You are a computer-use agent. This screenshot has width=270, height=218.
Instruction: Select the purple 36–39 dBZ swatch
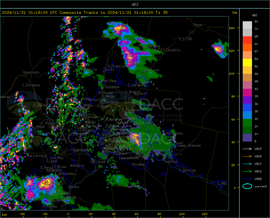pos(247,100)
